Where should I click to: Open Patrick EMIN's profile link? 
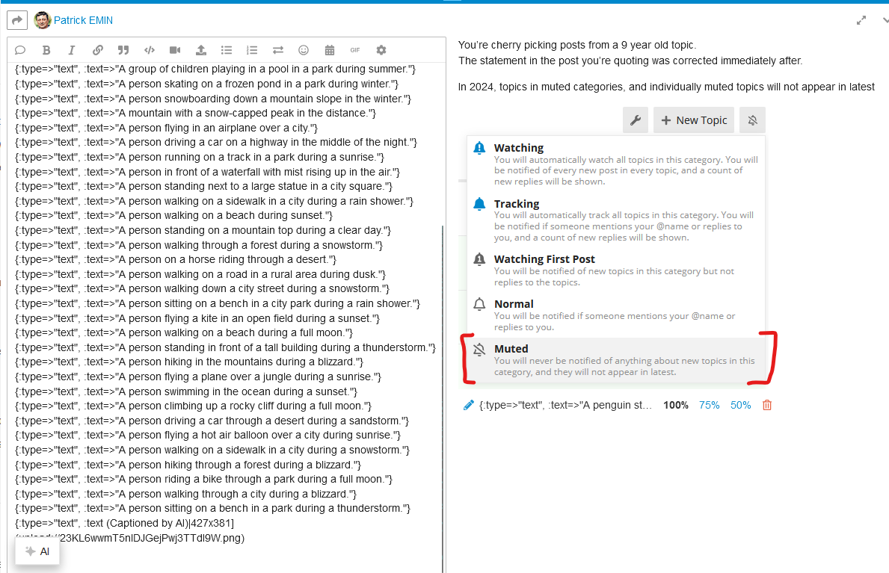[x=83, y=20]
